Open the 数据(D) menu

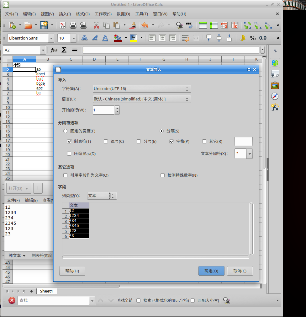(x=124, y=14)
